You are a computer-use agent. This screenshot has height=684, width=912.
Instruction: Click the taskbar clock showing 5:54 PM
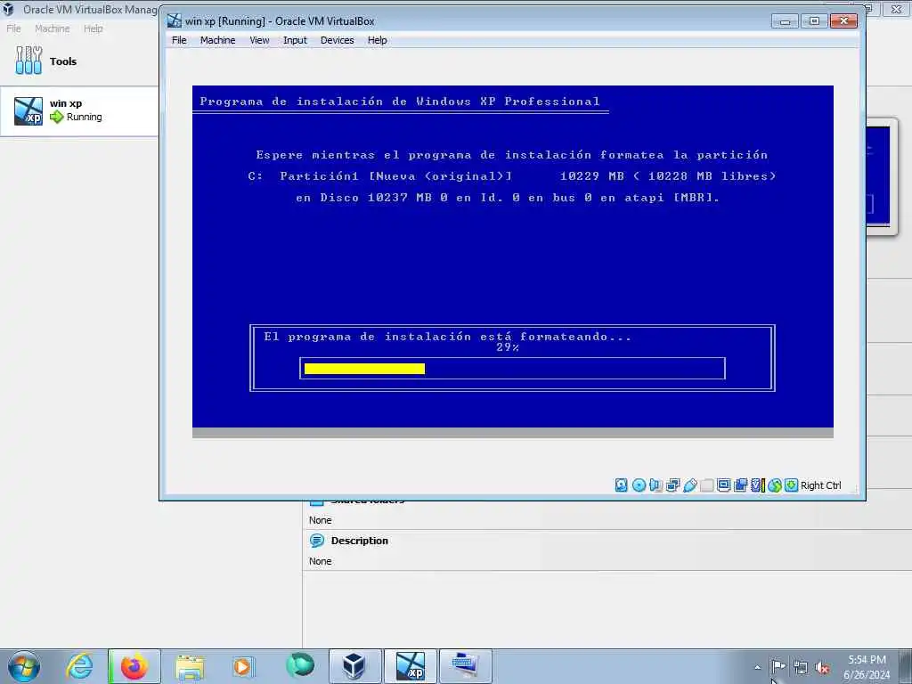(x=867, y=666)
